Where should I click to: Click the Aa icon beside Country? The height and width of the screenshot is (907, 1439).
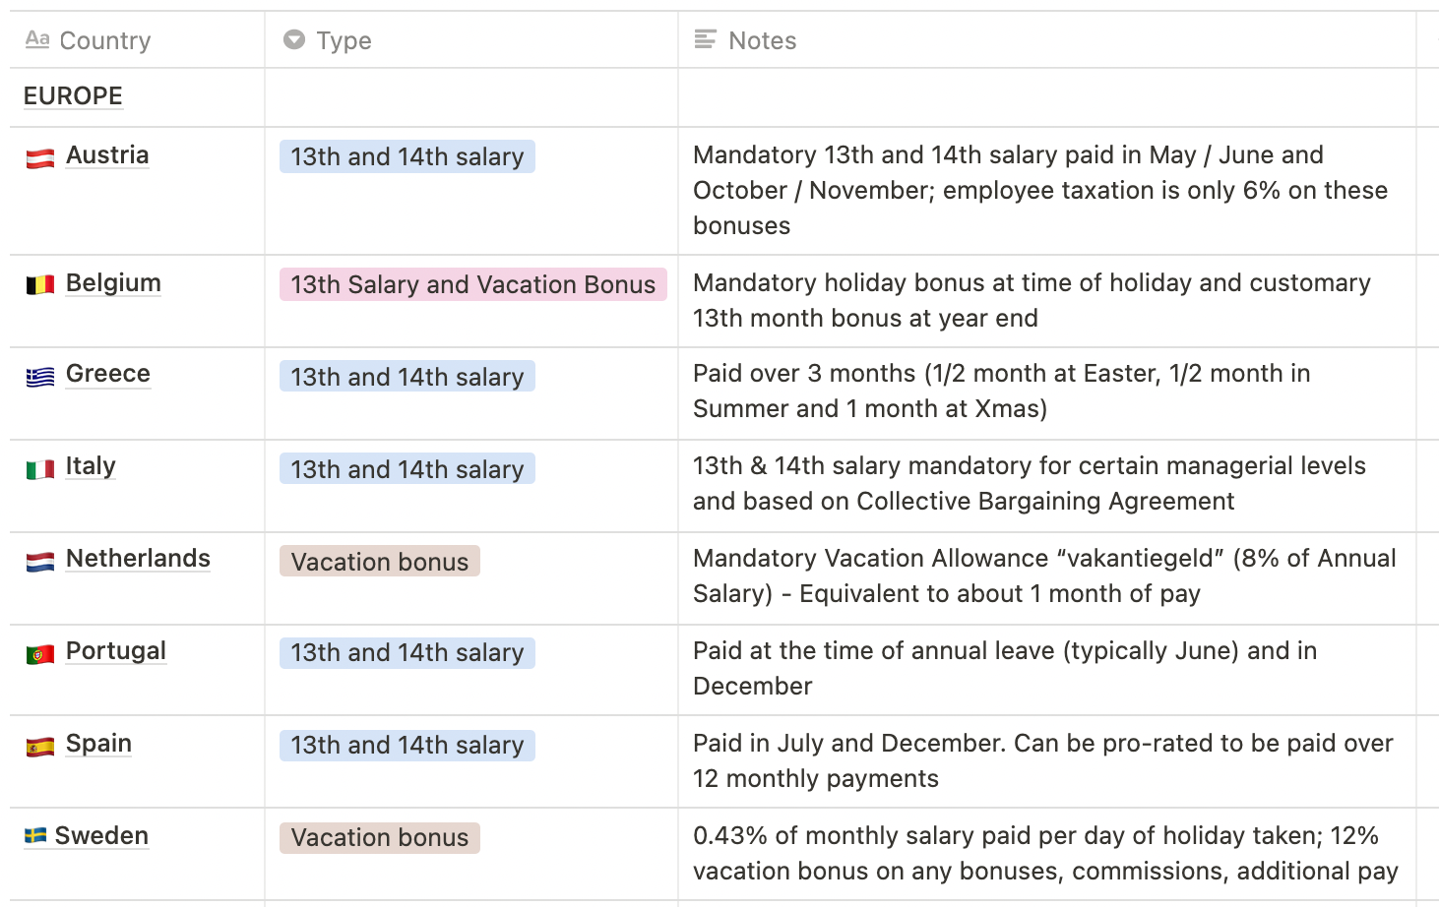[x=37, y=40]
